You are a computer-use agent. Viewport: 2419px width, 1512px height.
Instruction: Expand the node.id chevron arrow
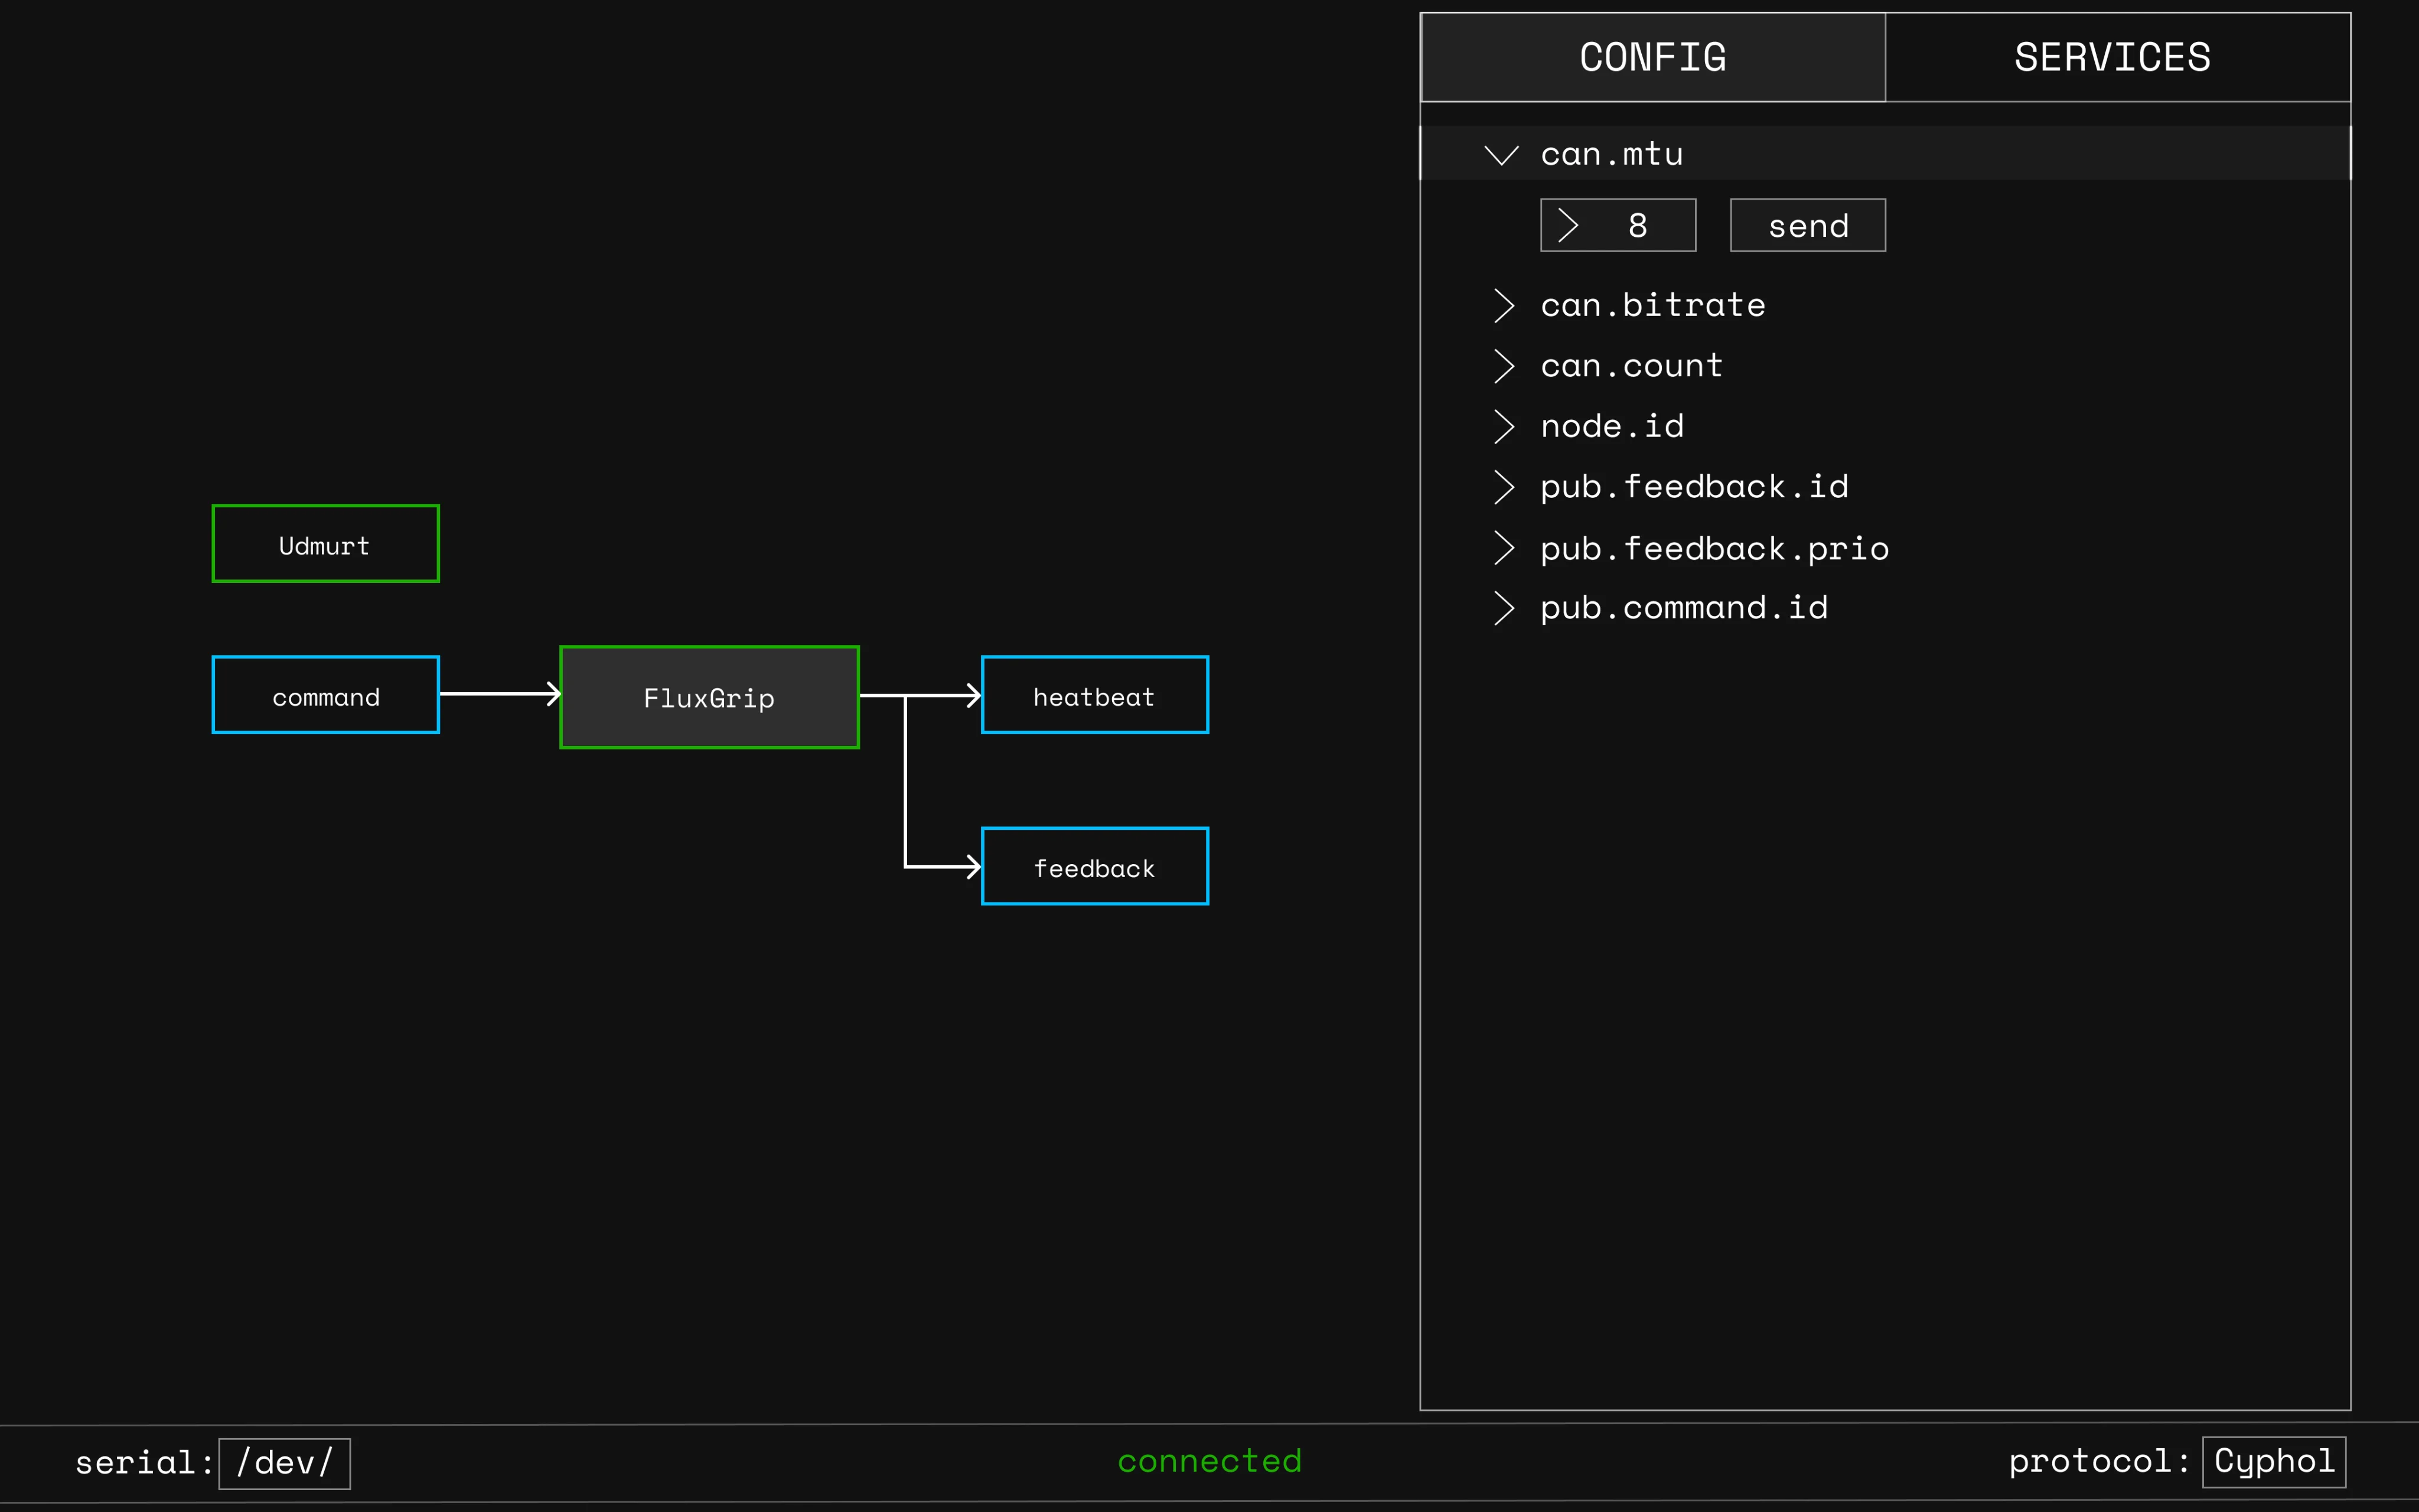[x=1504, y=427]
